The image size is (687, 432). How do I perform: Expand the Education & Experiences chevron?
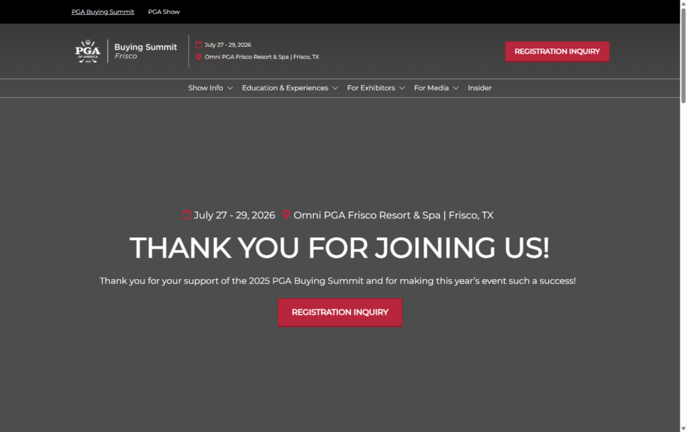click(335, 88)
